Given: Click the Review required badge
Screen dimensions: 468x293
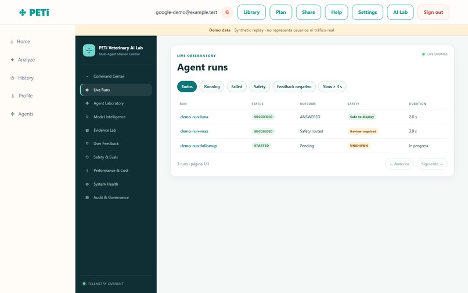Looking at the screenshot, I should tap(363, 131).
